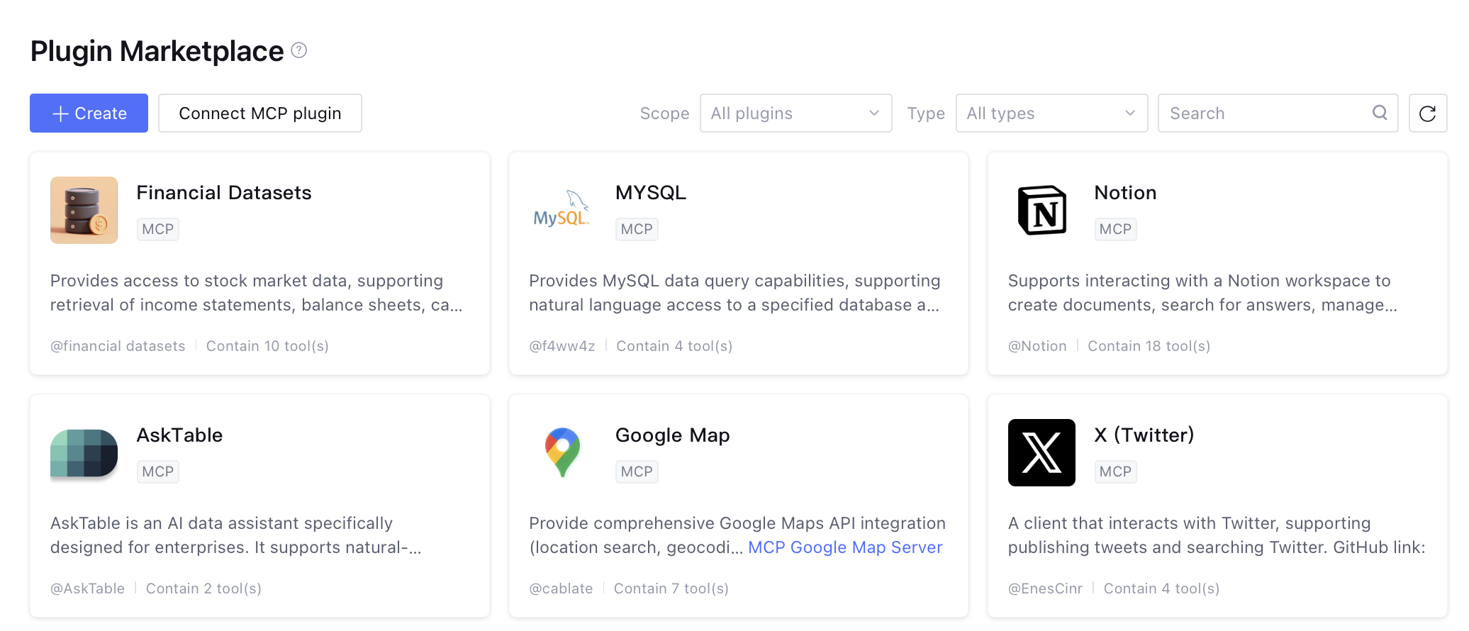Open the Scope All plugins dropdown
Viewport: 1469px width, 631px height.
[x=795, y=113]
